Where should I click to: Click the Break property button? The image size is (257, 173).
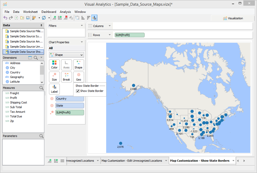coord(67,77)
